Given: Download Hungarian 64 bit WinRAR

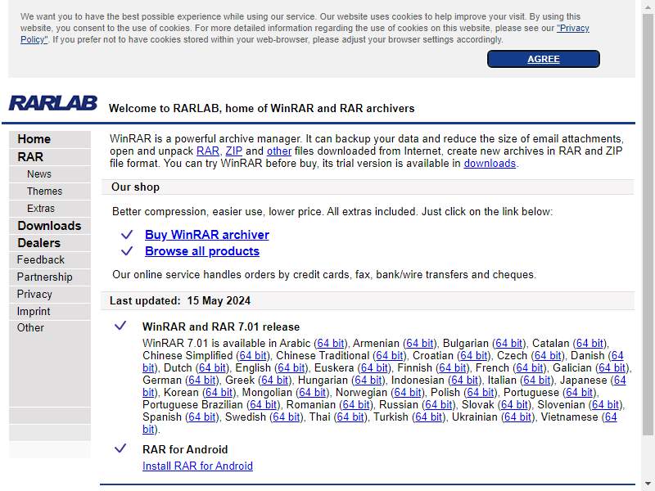Looking at the screenshot, I should point(368,381).
